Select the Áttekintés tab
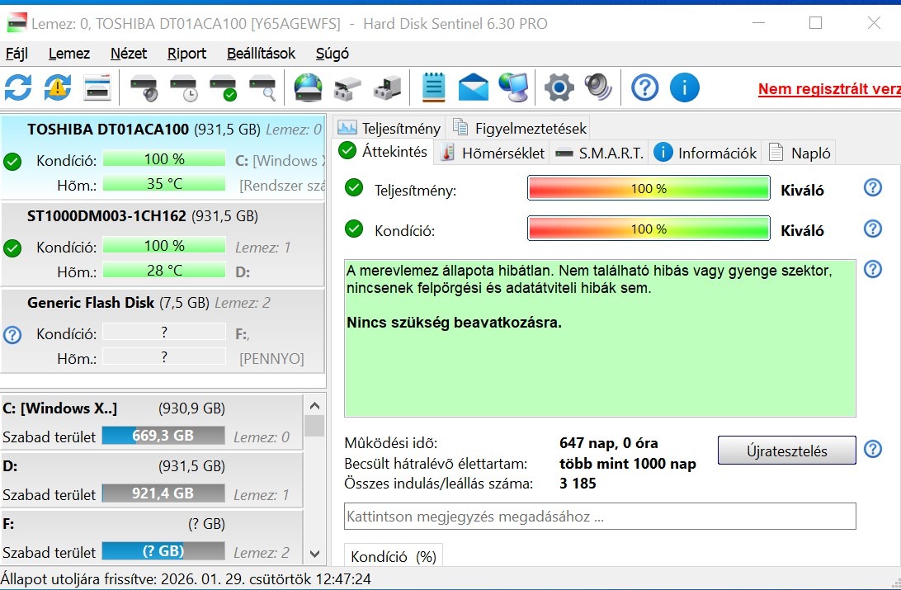 click(x=383, y=152)
